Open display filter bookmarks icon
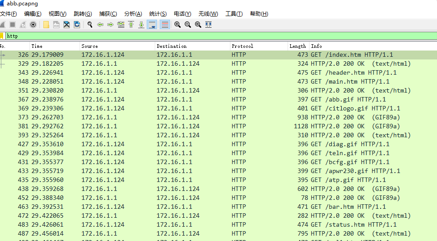Screen dimensions: 437x241 (2, 36)
